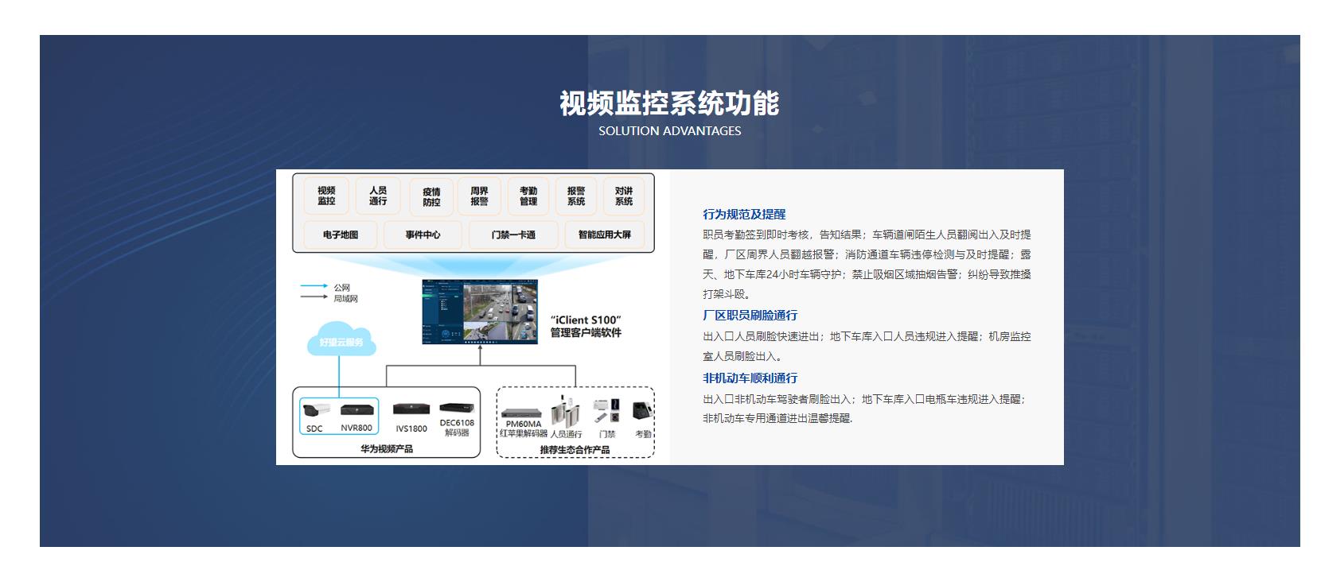1317x570 pixels.
Task: Select the 周界报警 module box
Action: [479, 196]
